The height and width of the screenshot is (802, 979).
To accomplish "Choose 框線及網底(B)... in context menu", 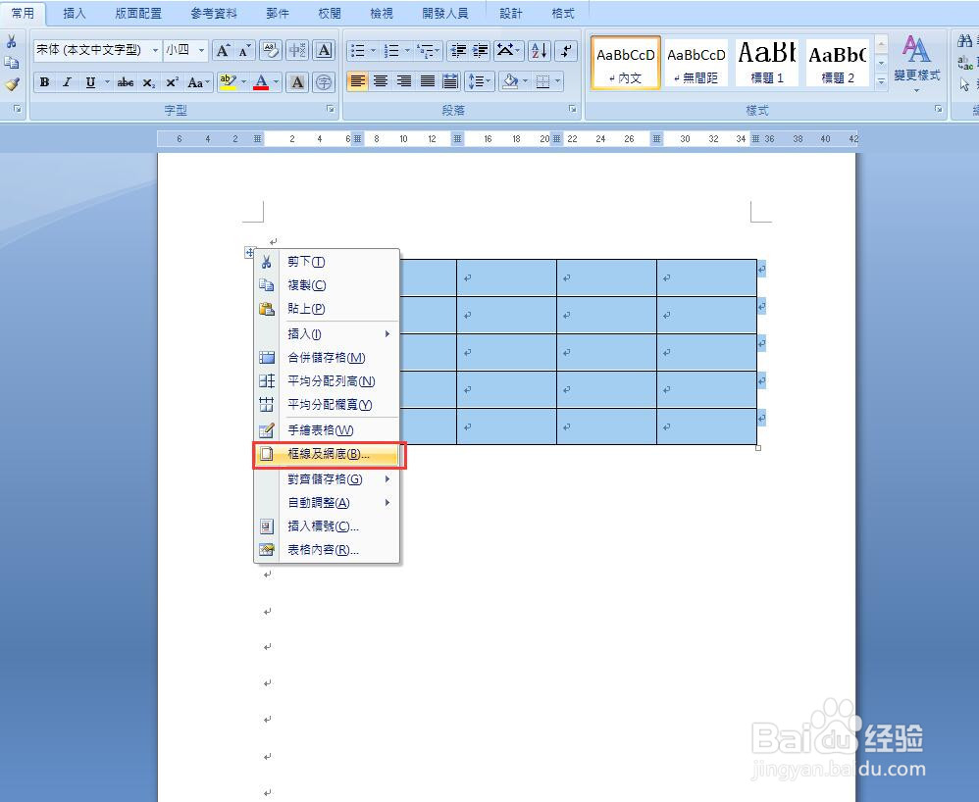I will [x=327, y=454].
